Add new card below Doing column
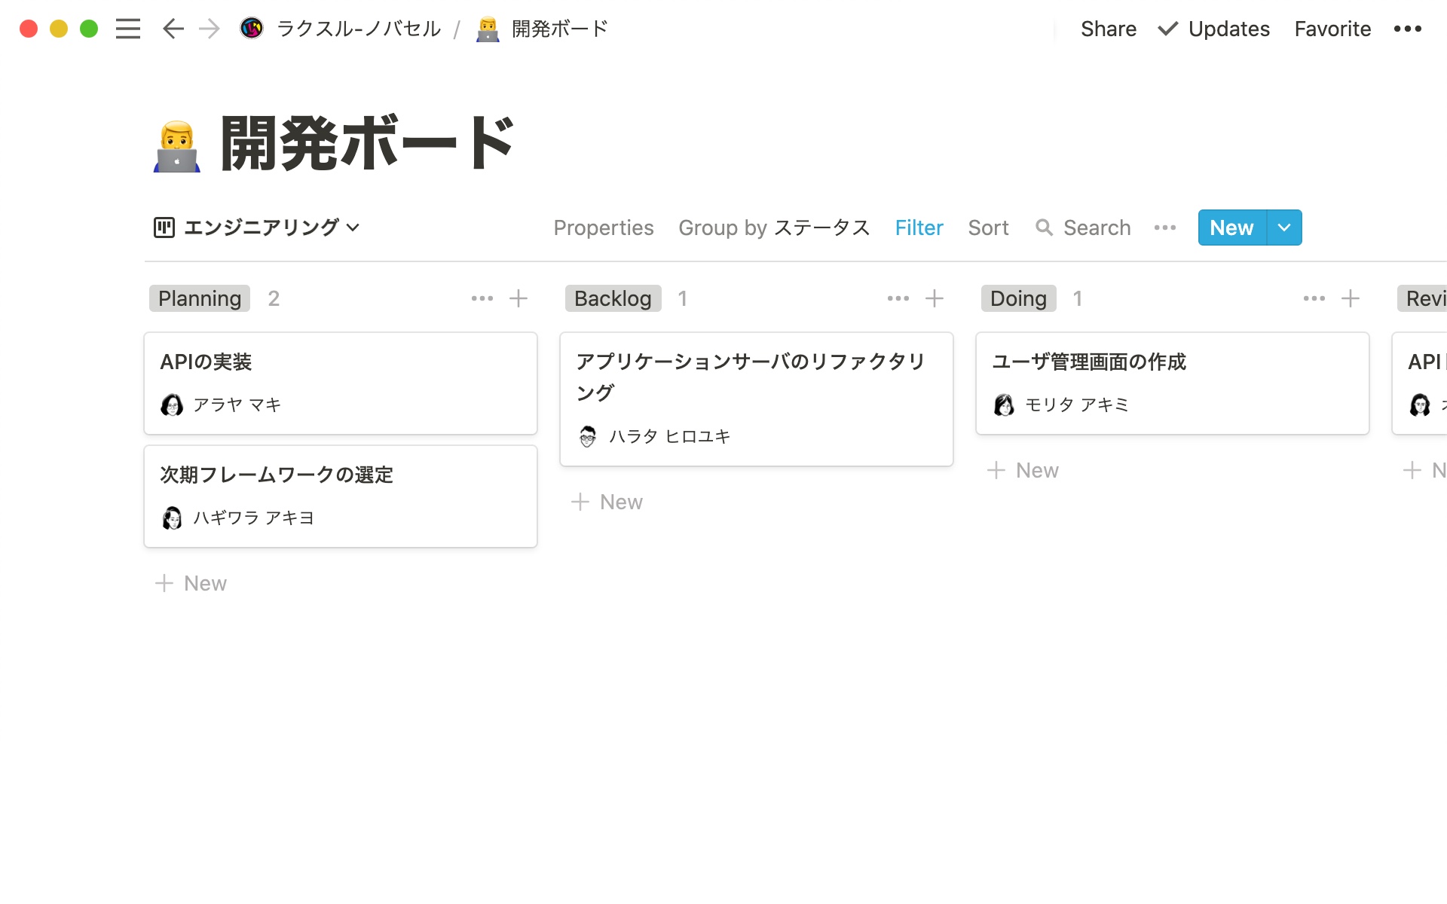Screen dimensions: 1447x904 (x=1023, y=470)
